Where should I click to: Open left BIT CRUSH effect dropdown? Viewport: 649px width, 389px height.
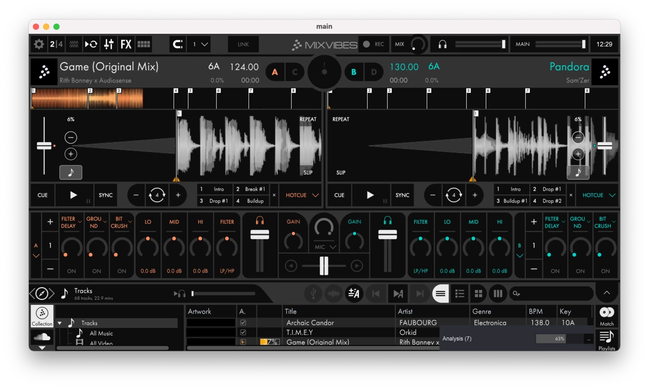click(122, 222)
